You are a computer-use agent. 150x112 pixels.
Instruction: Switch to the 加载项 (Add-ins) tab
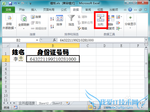[114, 10]
